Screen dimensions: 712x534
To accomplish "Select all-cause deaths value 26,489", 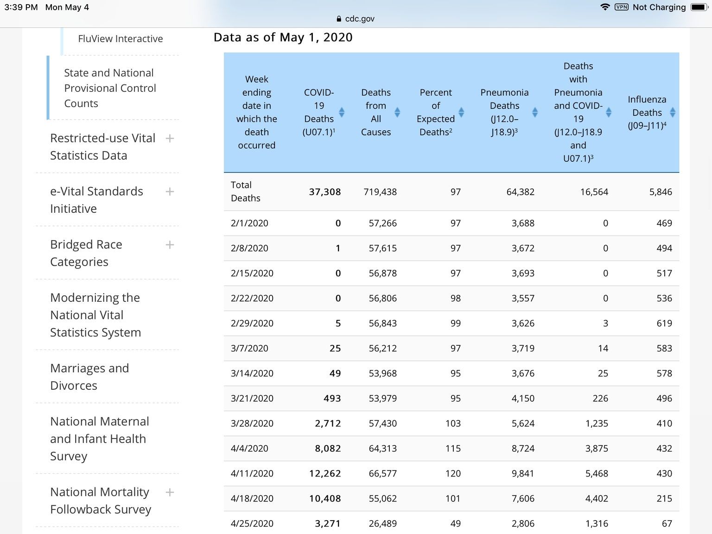I will click(383, 524).
